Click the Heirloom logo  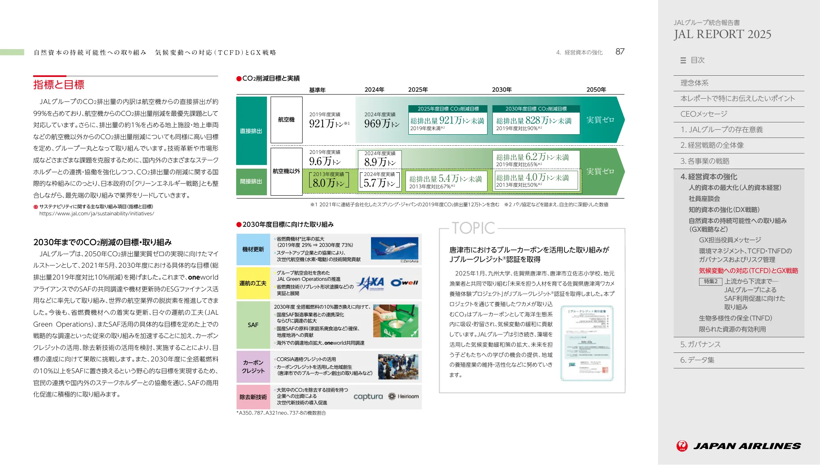point(403,396)
